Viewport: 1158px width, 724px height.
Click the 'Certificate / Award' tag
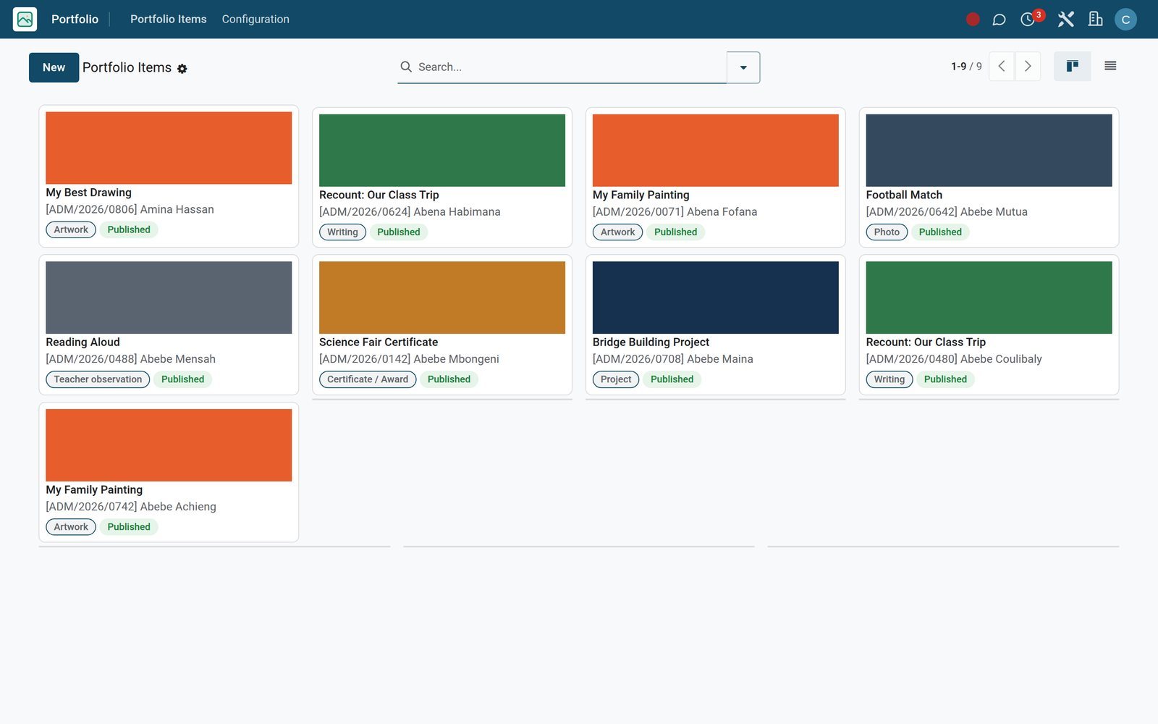pos(368,379)
